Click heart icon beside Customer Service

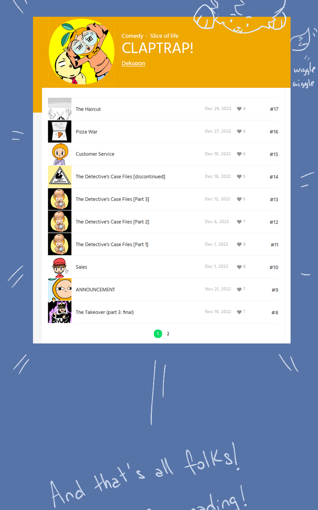click(x=239, y=154)
